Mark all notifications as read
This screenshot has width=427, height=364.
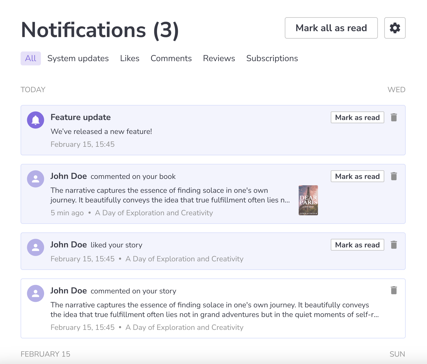331,28
